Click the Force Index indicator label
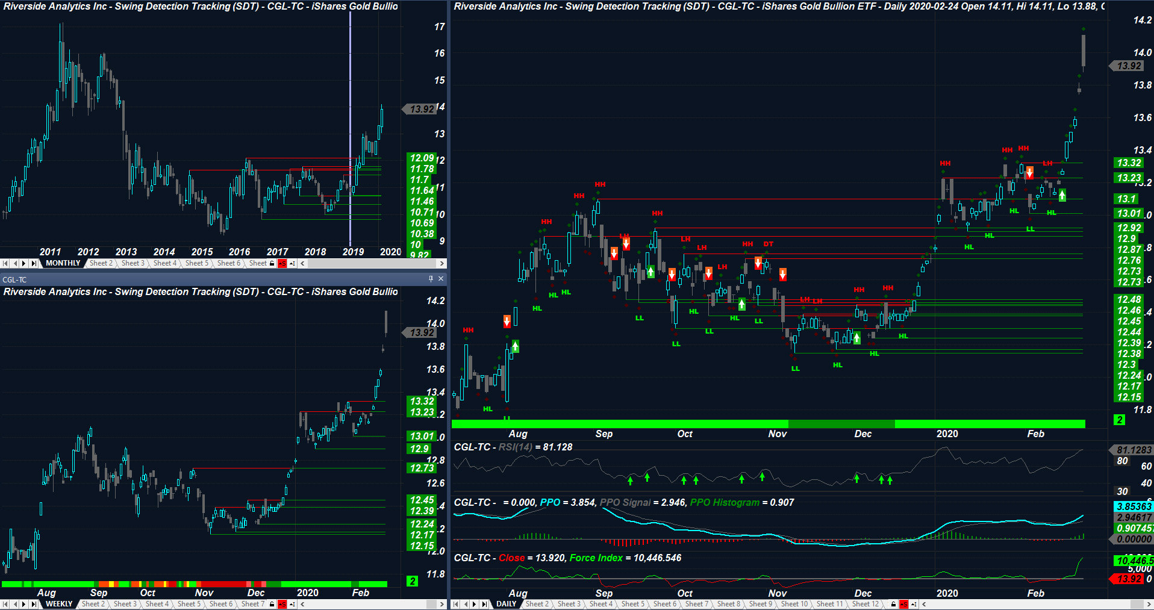The image size is (1154, 610). [x=596, y=558]
